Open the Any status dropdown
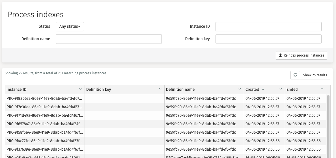This screenshot has height=158, width=336. [70, 27]
